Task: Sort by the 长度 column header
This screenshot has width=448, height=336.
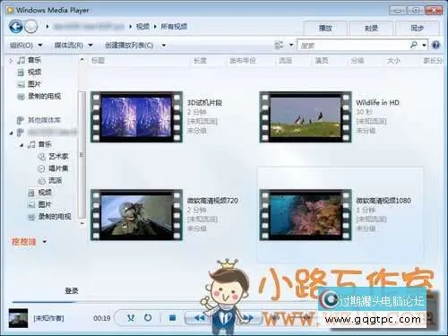Action: (200, 61)
